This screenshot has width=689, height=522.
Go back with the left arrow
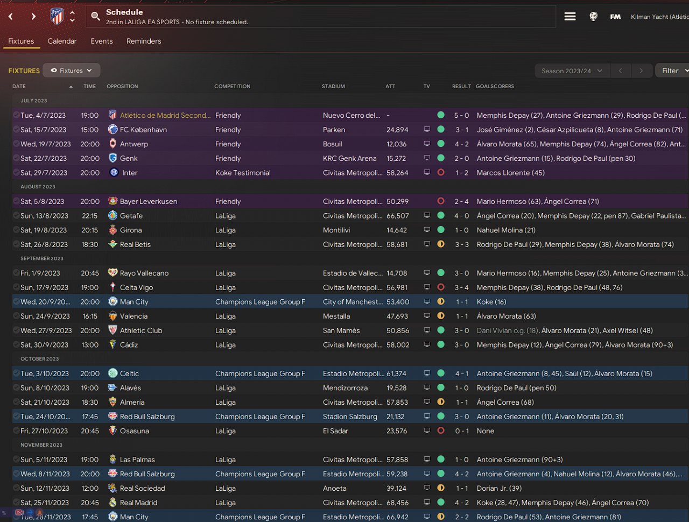click(11, 17)
